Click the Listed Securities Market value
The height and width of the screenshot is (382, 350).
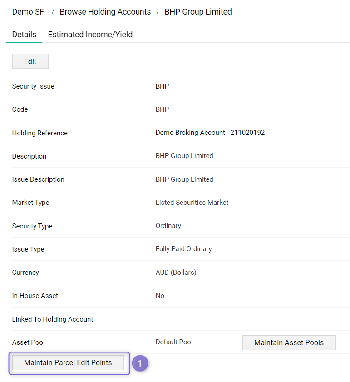coord(192,203)
